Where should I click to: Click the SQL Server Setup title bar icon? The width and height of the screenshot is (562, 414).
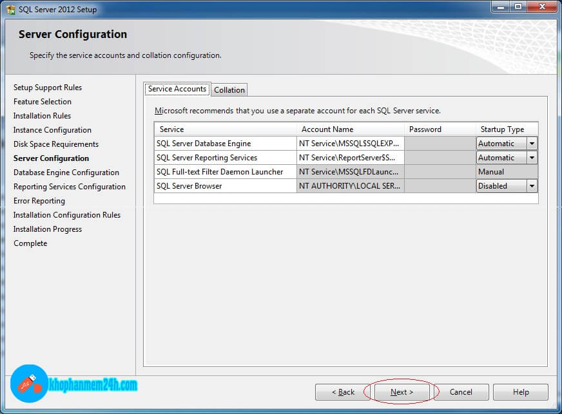coord(10,9)
